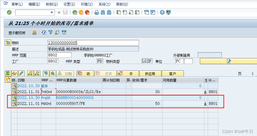Click the 日期 button

pos(65,73)
